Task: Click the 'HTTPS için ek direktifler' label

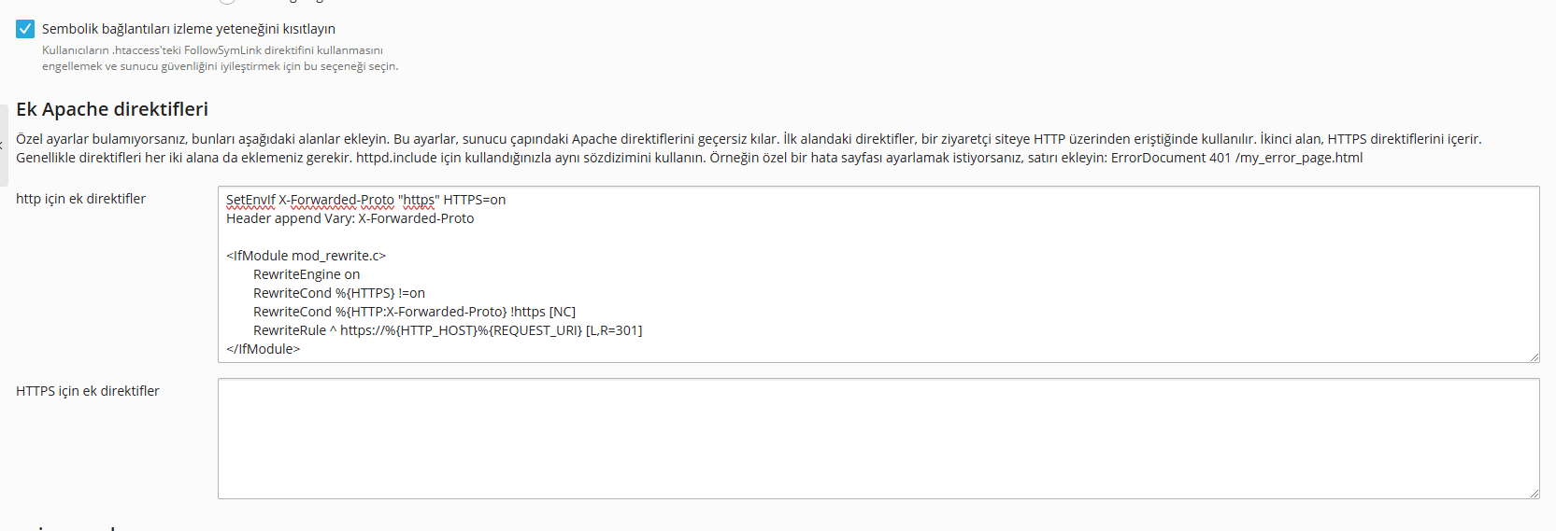Action: [x=87, y=391]
